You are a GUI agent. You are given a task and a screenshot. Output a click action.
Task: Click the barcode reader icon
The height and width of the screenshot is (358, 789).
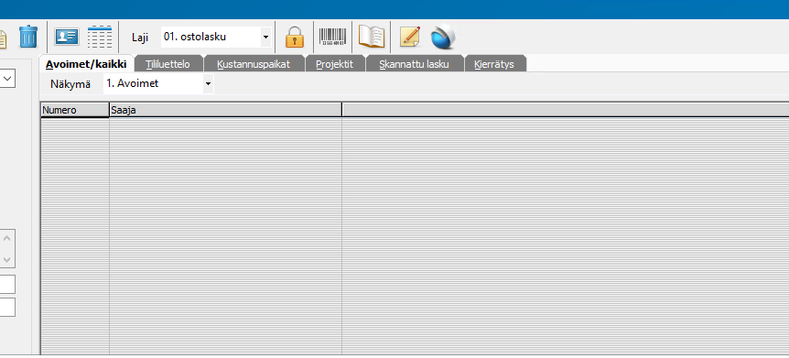(333, 38)
